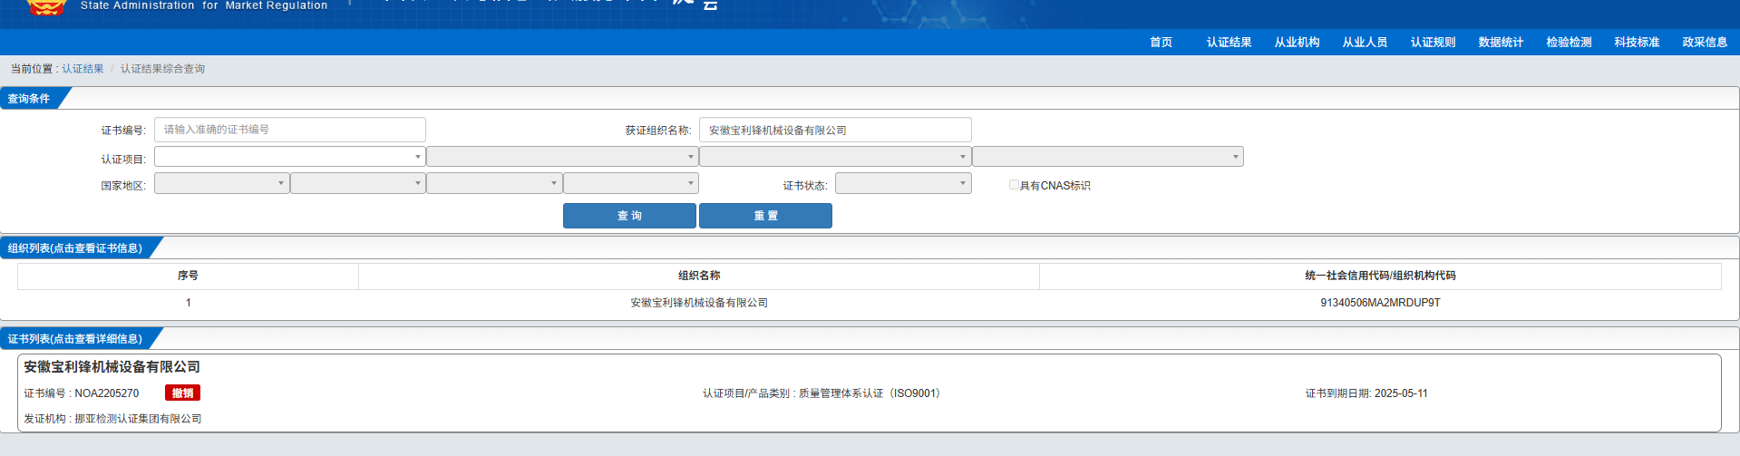Screen dimensions: 1740x456
Task: Click the national emblem logo
Action: (46, 7)
